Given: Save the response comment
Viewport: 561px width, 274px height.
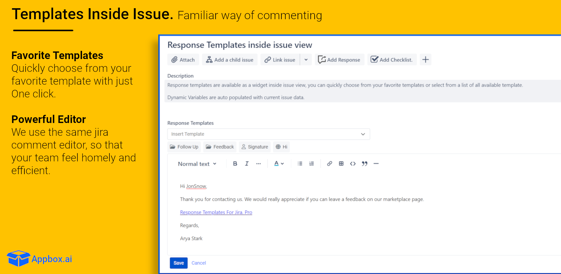Looking at the screenshot, I should click(x=178, y=263).
